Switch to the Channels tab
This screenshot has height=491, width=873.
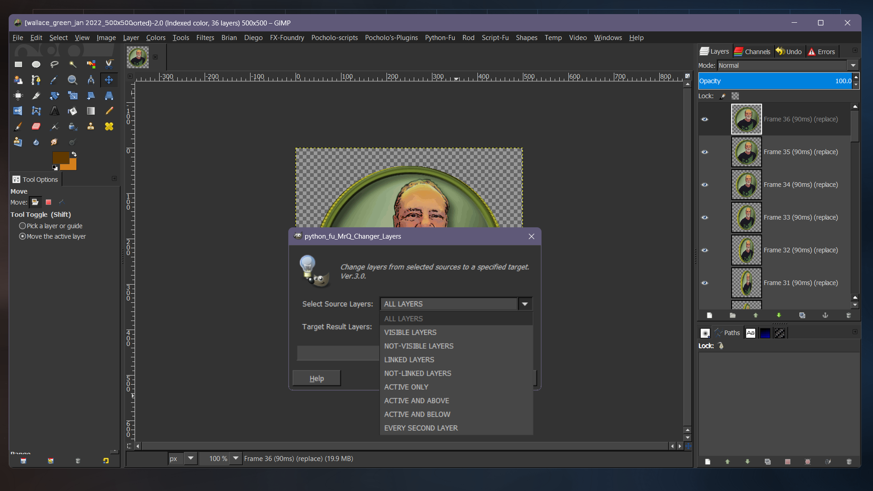tap(753, 51)
